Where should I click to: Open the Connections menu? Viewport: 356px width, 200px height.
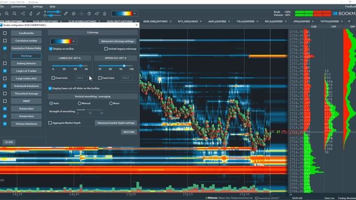[x=18, y=7]
